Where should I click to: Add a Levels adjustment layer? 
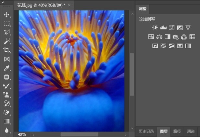click(163, 28)
